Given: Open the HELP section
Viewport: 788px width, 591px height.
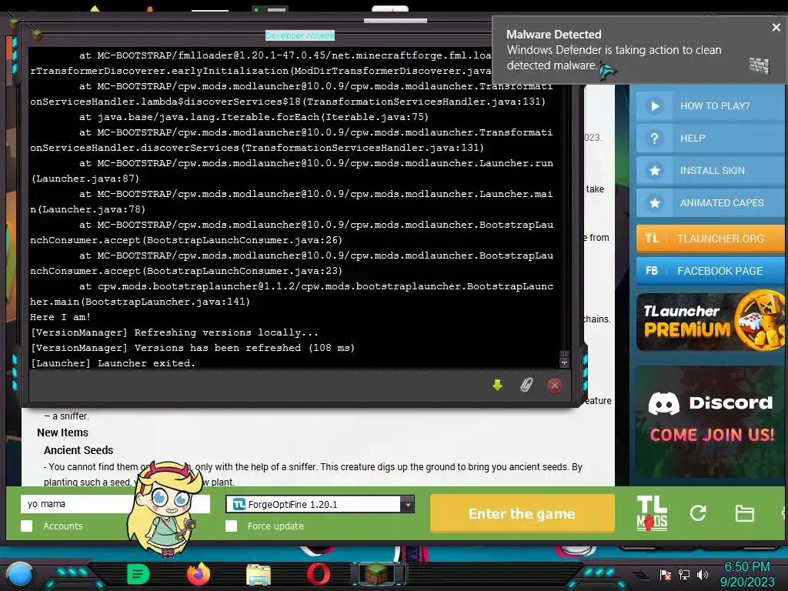Looking at the screenshot, I should coord(710,139).
